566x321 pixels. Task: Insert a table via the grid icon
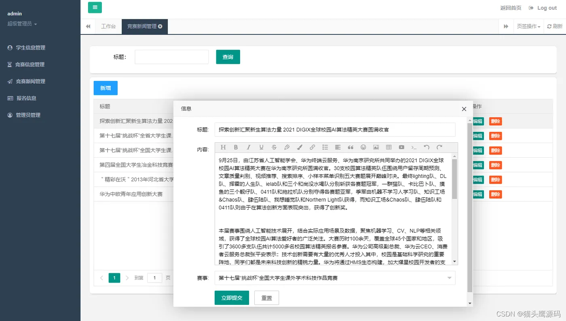(x=389, y=147)
